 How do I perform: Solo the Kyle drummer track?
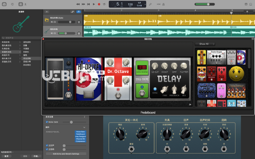pyautogui.click(x=55, y=22)
